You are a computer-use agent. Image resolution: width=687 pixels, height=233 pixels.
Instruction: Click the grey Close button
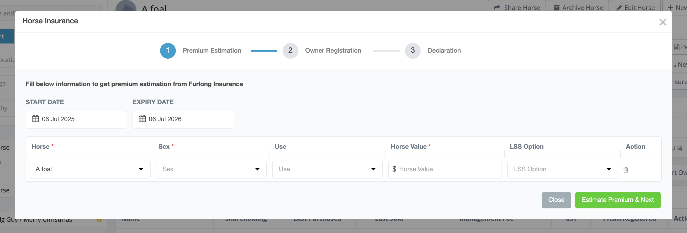click(x=556, y=200)
